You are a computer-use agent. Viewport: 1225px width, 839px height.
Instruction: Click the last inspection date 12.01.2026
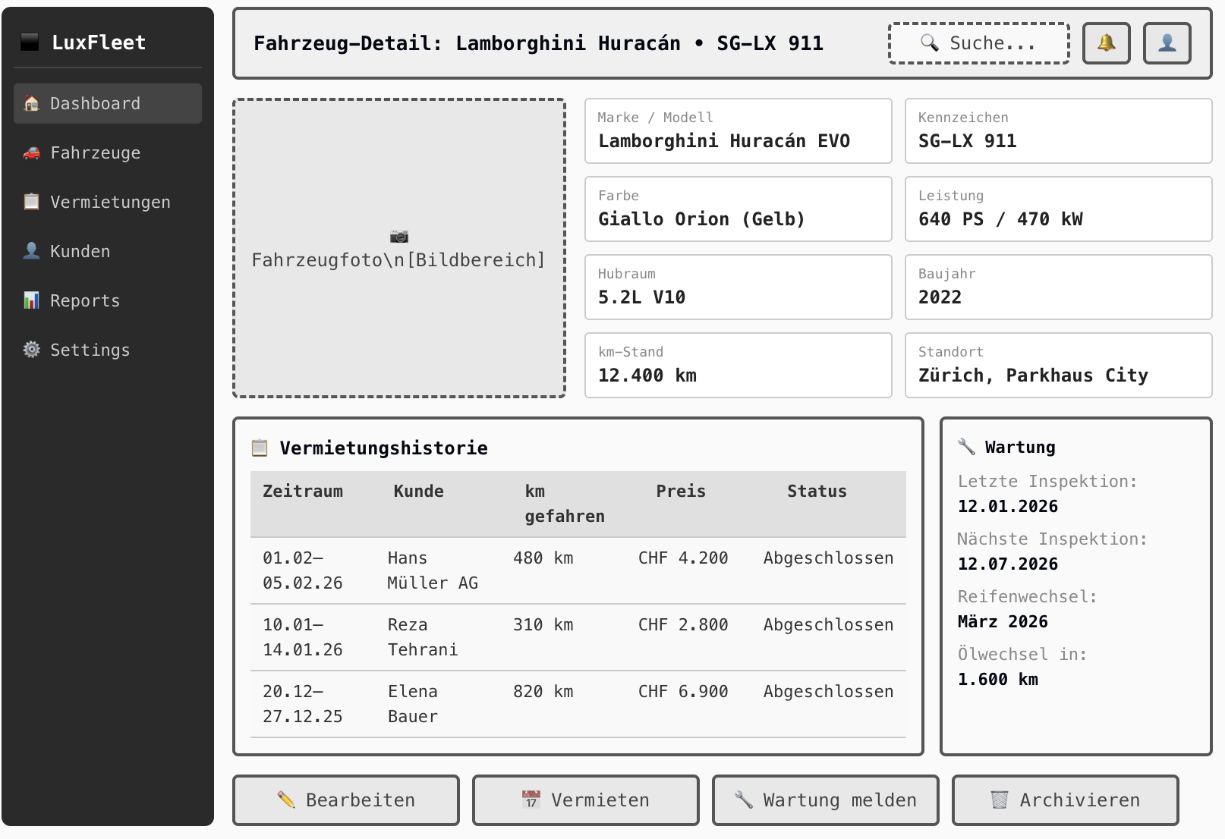(1008, 506)
